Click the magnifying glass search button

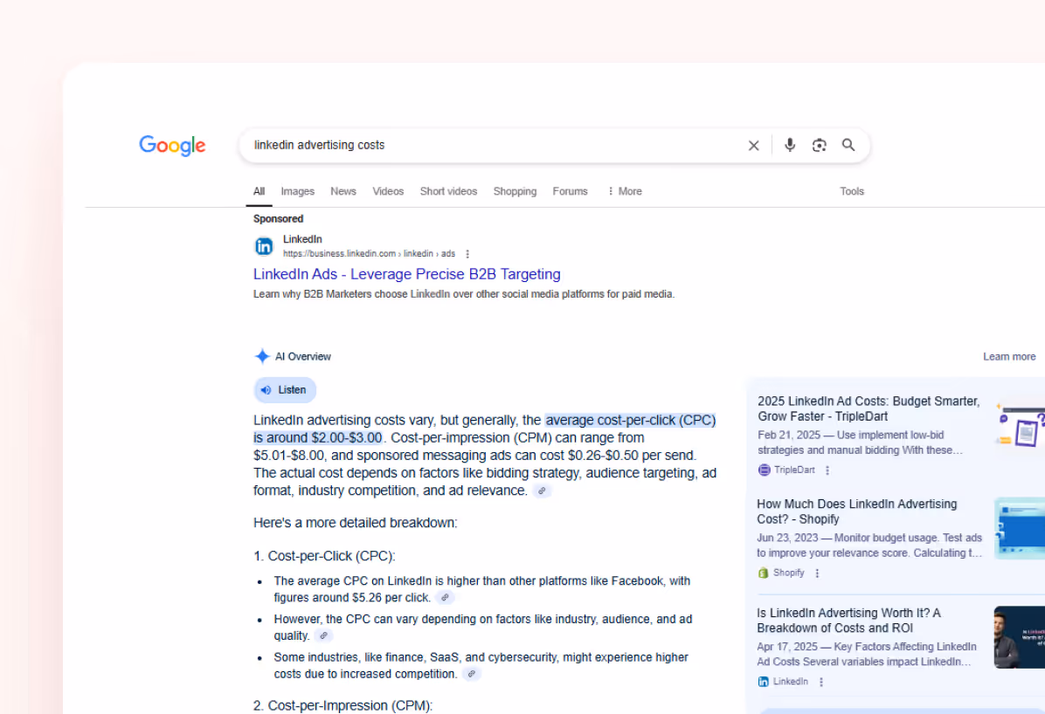pyautogui.click(x=848, y=145)
